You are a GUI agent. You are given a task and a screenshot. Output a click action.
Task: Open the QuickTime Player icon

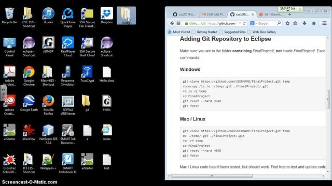point(68,17)
